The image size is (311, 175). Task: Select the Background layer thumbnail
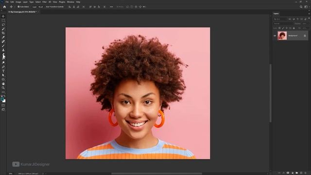pos(282,35)
